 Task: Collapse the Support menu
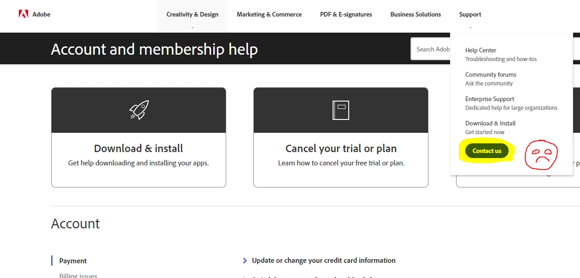(470, 14)
